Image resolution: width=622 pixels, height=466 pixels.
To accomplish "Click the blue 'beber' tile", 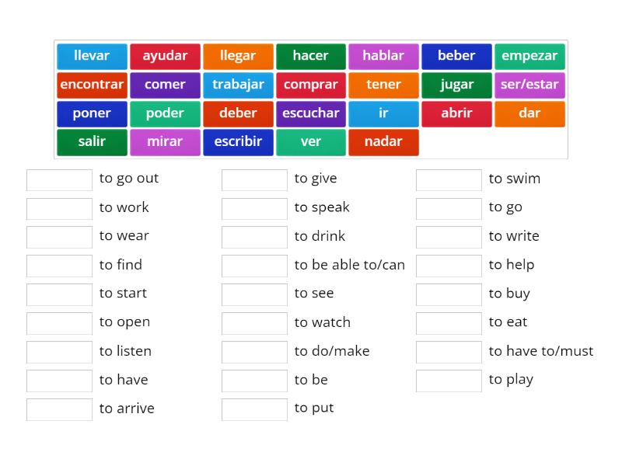I will pos(456,56).
